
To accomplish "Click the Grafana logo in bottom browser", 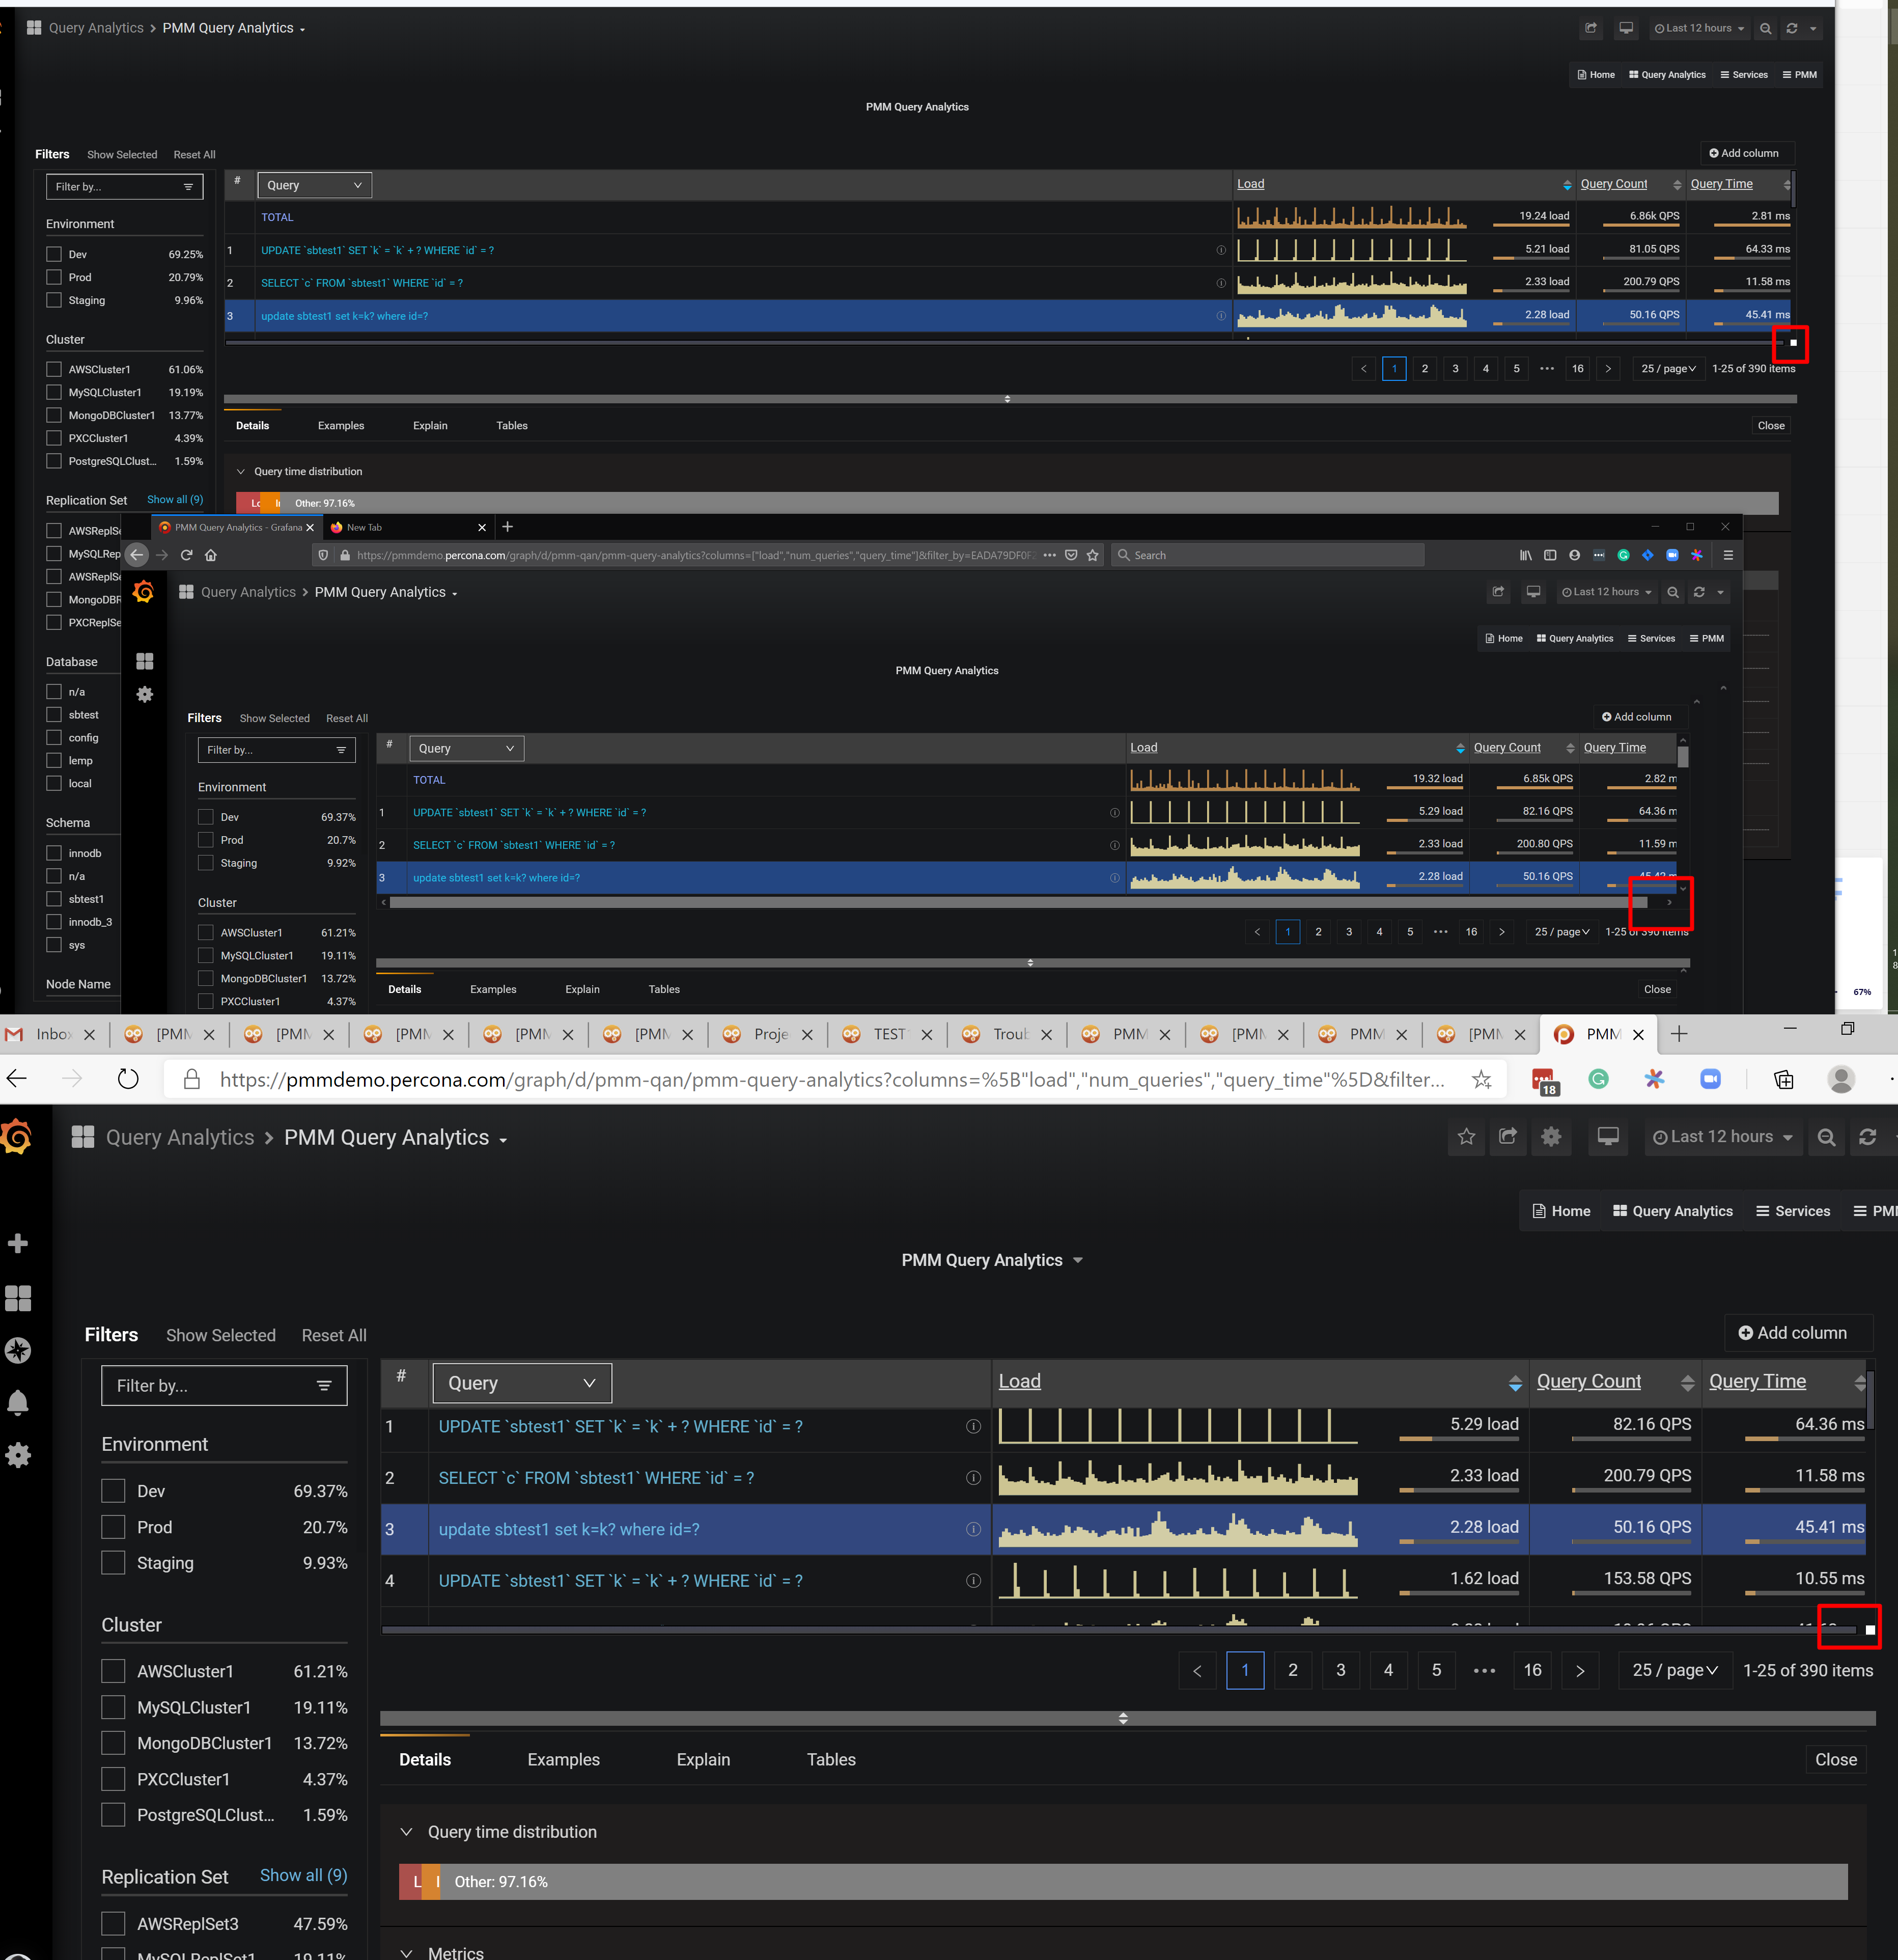I will point(17,1137).
